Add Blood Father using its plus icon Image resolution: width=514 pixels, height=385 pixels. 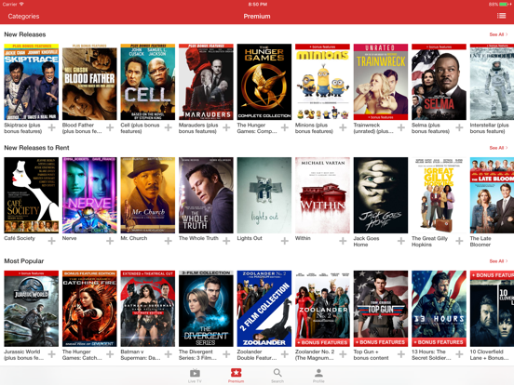coord(110,127)
